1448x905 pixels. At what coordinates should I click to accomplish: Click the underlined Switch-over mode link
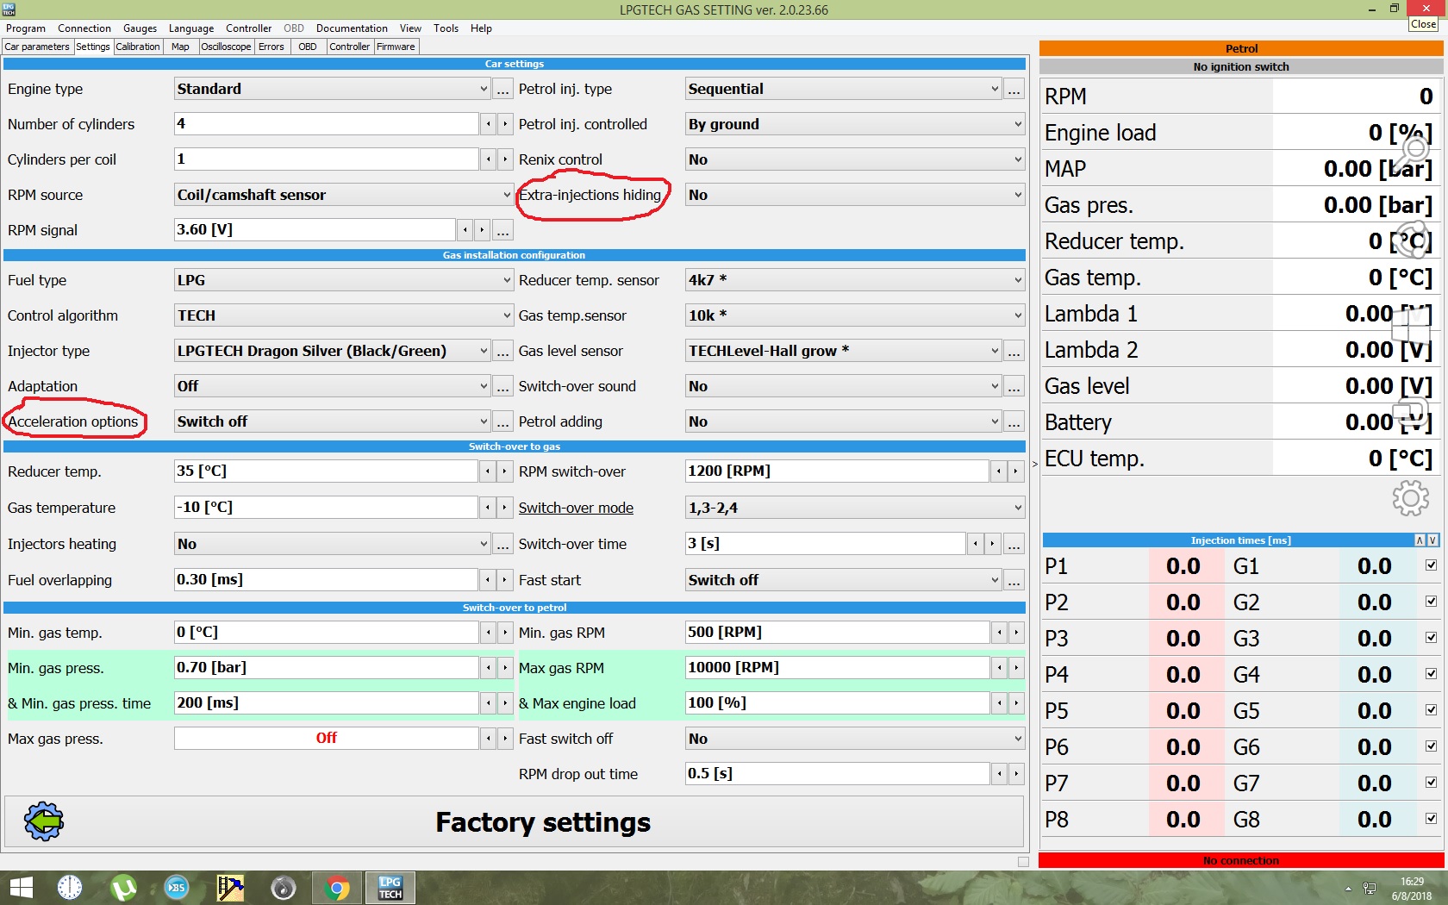(576, 508)
